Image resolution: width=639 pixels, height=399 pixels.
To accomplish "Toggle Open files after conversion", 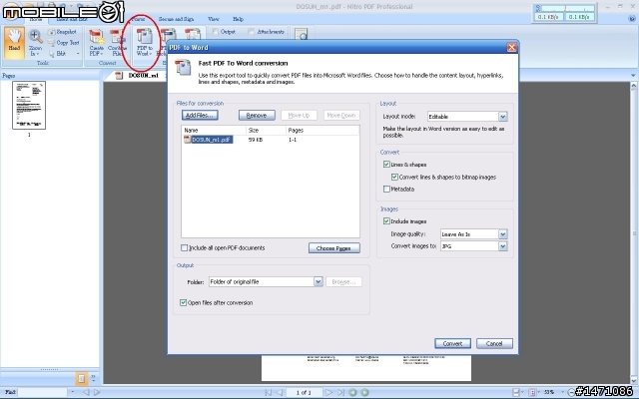I will [183, 302].
